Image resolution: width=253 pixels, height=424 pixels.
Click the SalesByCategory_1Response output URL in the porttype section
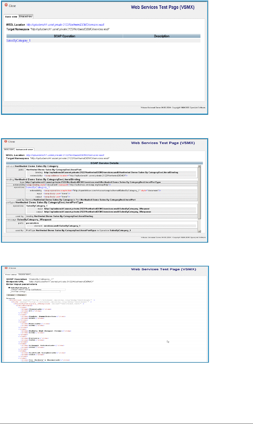click(x=97, y=212)
